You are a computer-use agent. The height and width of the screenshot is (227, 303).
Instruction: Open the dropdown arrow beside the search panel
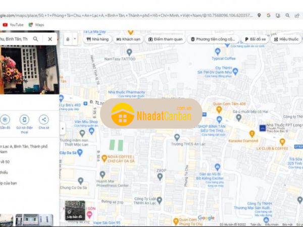pyautogui.click(x=75, y=39)
